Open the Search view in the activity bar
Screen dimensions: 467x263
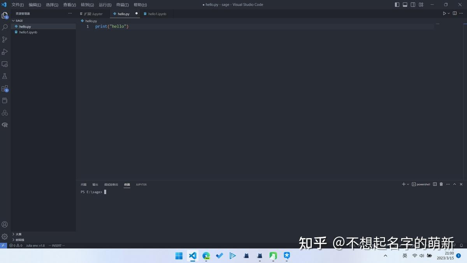tap(5, 27)
